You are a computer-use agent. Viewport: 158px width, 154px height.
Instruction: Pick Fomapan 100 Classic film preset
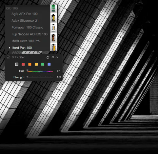(x=27, y=28)
